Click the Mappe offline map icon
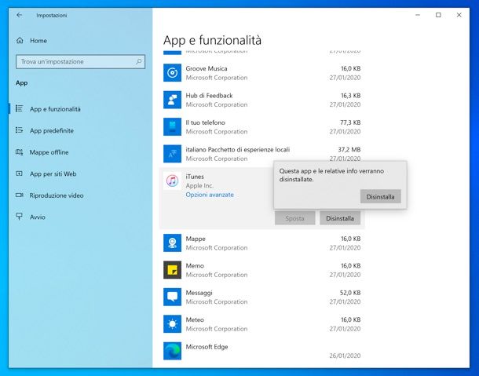The height and width of the screenshot is (376, 479). 20,151
